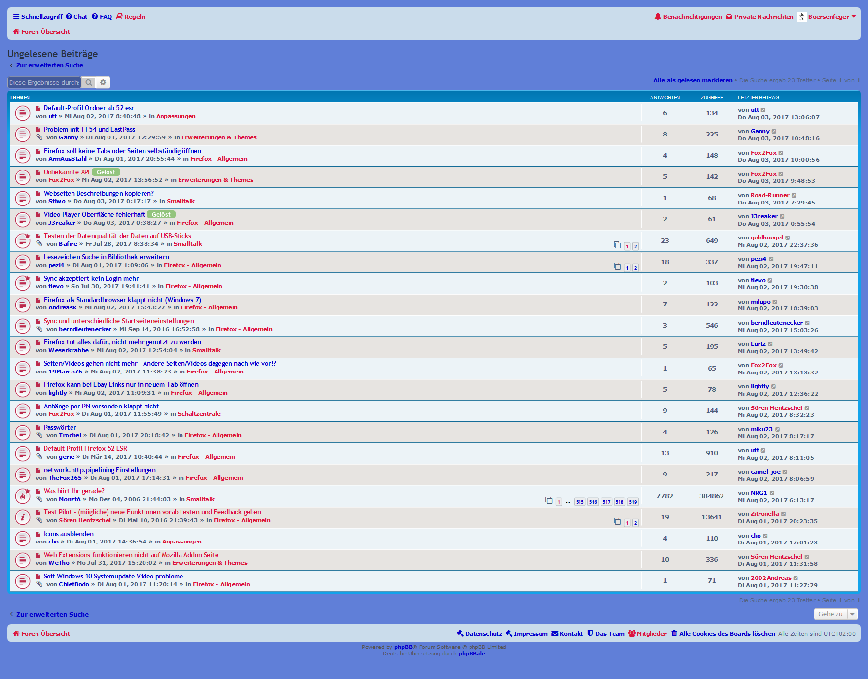The width and height of the screenshot is (868, 679).
Task: Go to latest post by camel-joe
Action: click(785, 472)
